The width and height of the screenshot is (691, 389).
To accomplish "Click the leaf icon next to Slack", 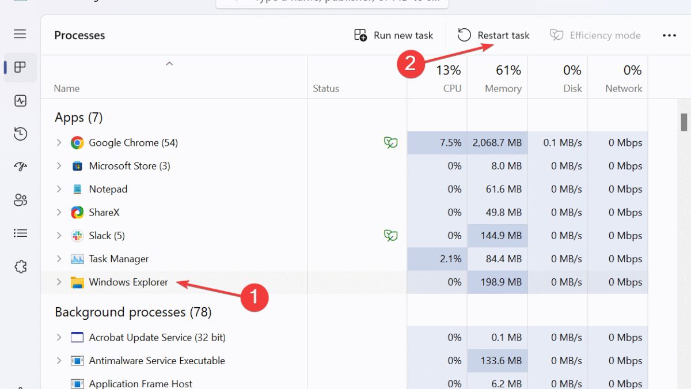I will (x=391, y=235).
